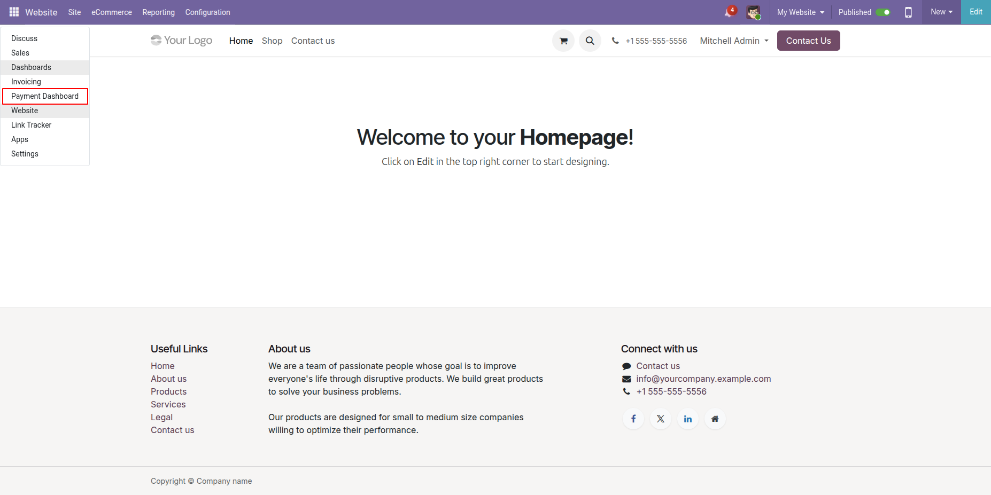This screenshot has height=495, width=991.
Task: Click the footer phone number link
Action: (671, 391)
